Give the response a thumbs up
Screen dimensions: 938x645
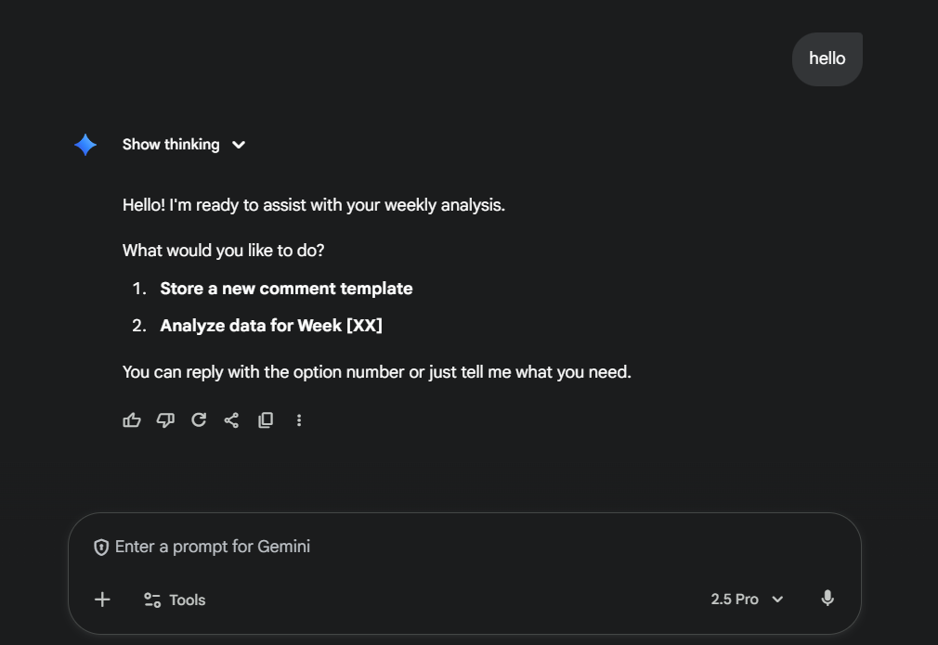132,420
